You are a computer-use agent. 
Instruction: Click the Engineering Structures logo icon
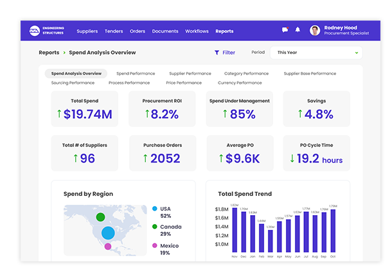34,31
